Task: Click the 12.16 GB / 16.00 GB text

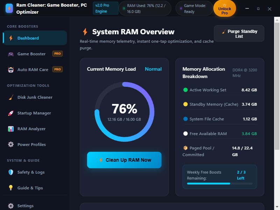Action: 124,119
